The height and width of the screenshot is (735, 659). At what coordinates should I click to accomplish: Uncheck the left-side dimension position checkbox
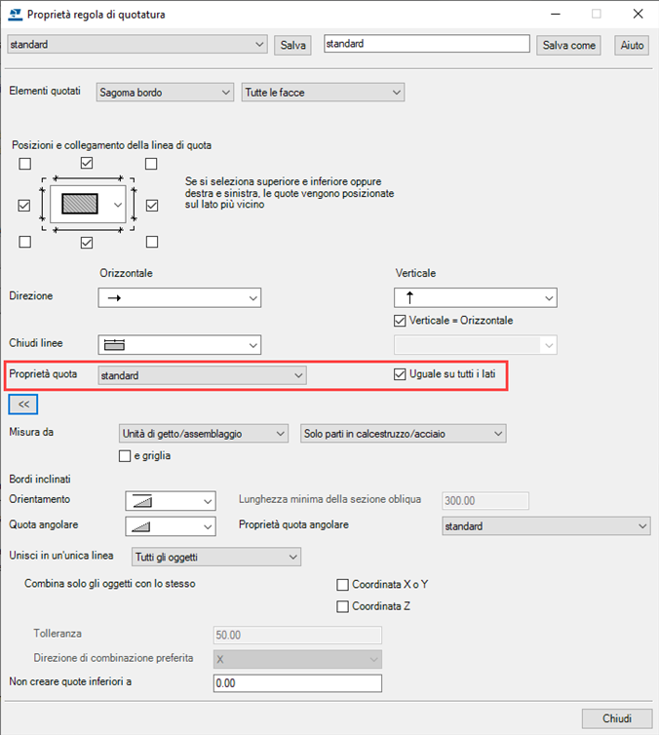pos(24,206)
